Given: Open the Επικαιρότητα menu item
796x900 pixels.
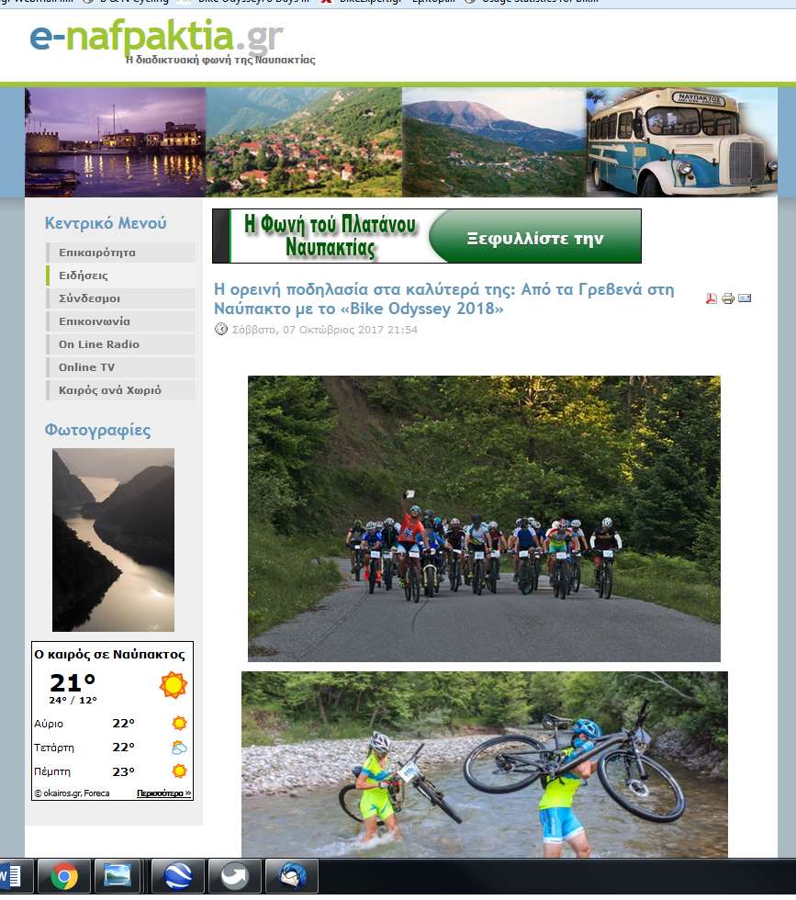Looking at the screenshot, I should [120, 253].
